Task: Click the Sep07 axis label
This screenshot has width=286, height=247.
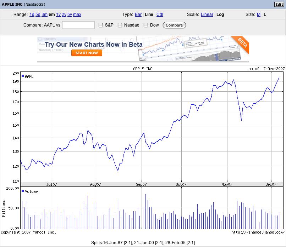Action: coord(141,184)
